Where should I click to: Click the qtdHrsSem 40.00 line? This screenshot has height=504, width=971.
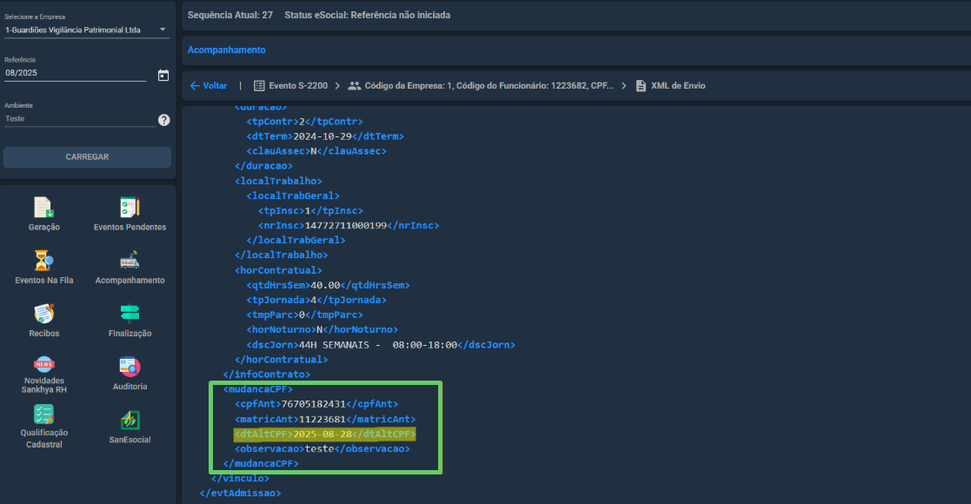tap(329, 285)
